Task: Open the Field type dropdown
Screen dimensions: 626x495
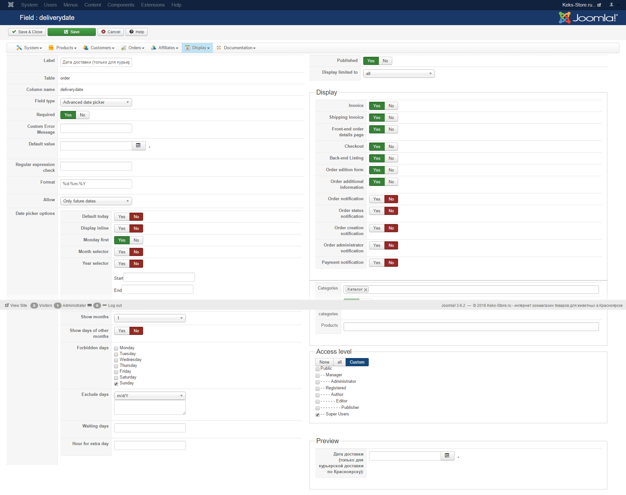Action: 96,102
